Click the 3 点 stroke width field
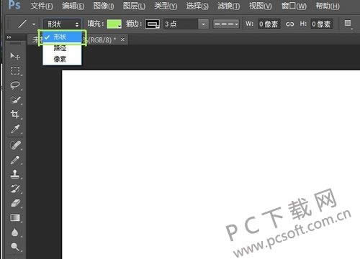This screenshot has height=259, width=360. click(181, 24)
